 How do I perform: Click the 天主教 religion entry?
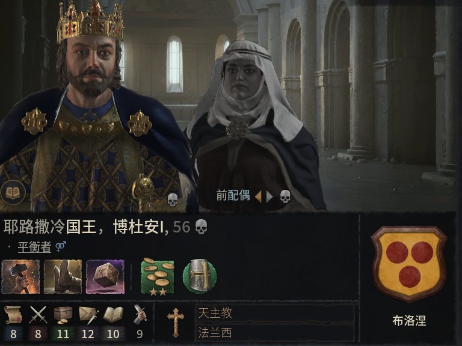274,314
